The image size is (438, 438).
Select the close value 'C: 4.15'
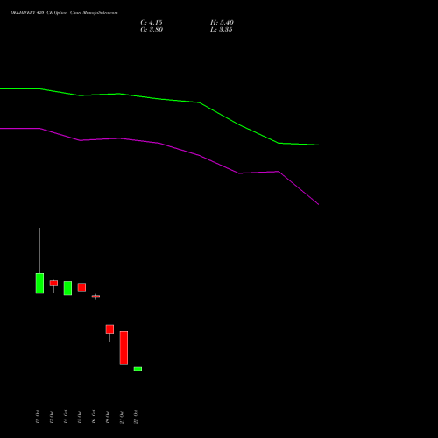point(152,23)
